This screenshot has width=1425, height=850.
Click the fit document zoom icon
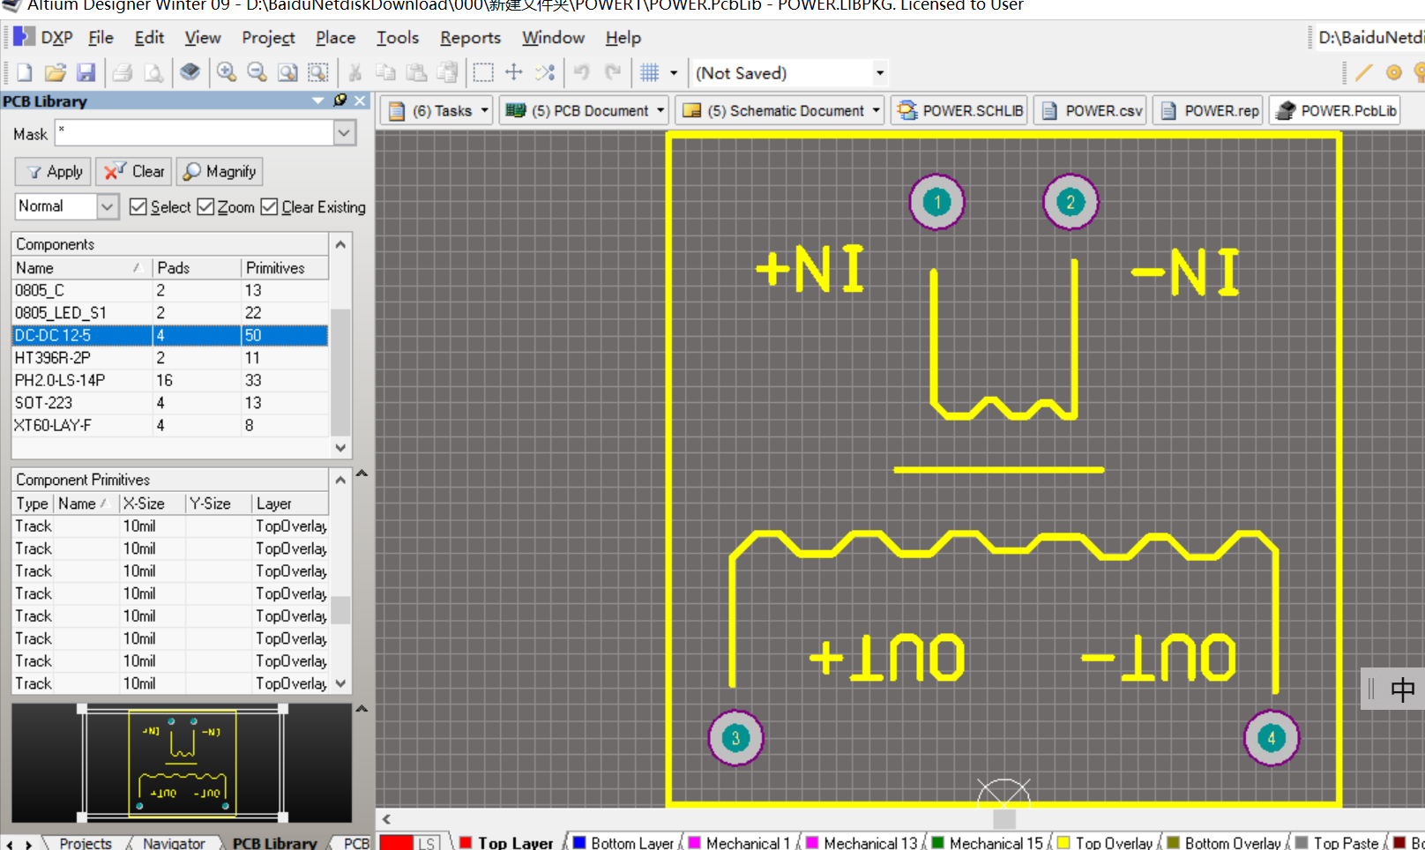287,72
